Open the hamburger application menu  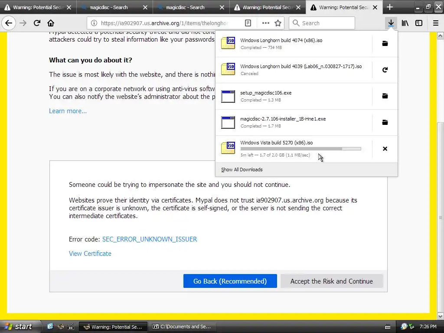click(435, 23)
